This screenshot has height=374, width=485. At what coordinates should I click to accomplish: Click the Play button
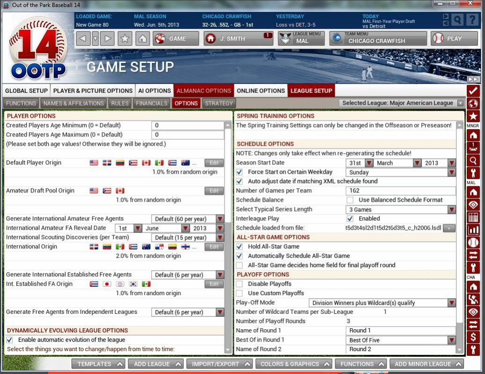tap(454, 39)
